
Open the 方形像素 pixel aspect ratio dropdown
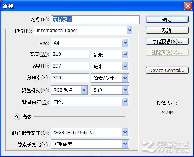[90, 144]
